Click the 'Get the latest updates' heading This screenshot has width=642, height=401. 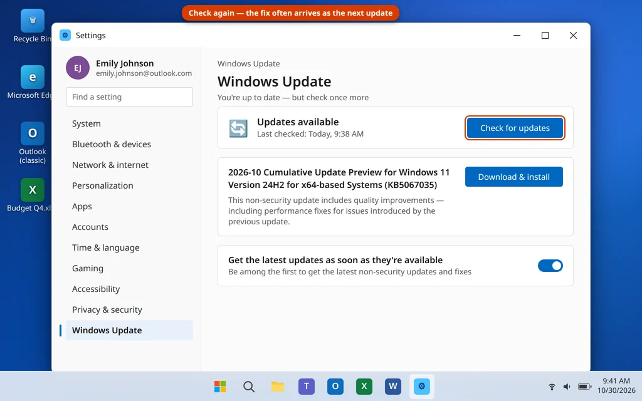[335, 260]
